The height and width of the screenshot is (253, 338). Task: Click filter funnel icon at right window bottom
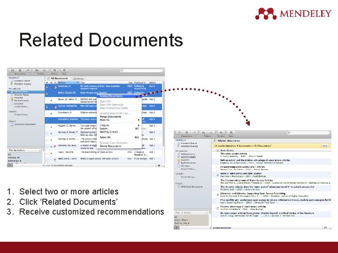click(x=177, y=227)
